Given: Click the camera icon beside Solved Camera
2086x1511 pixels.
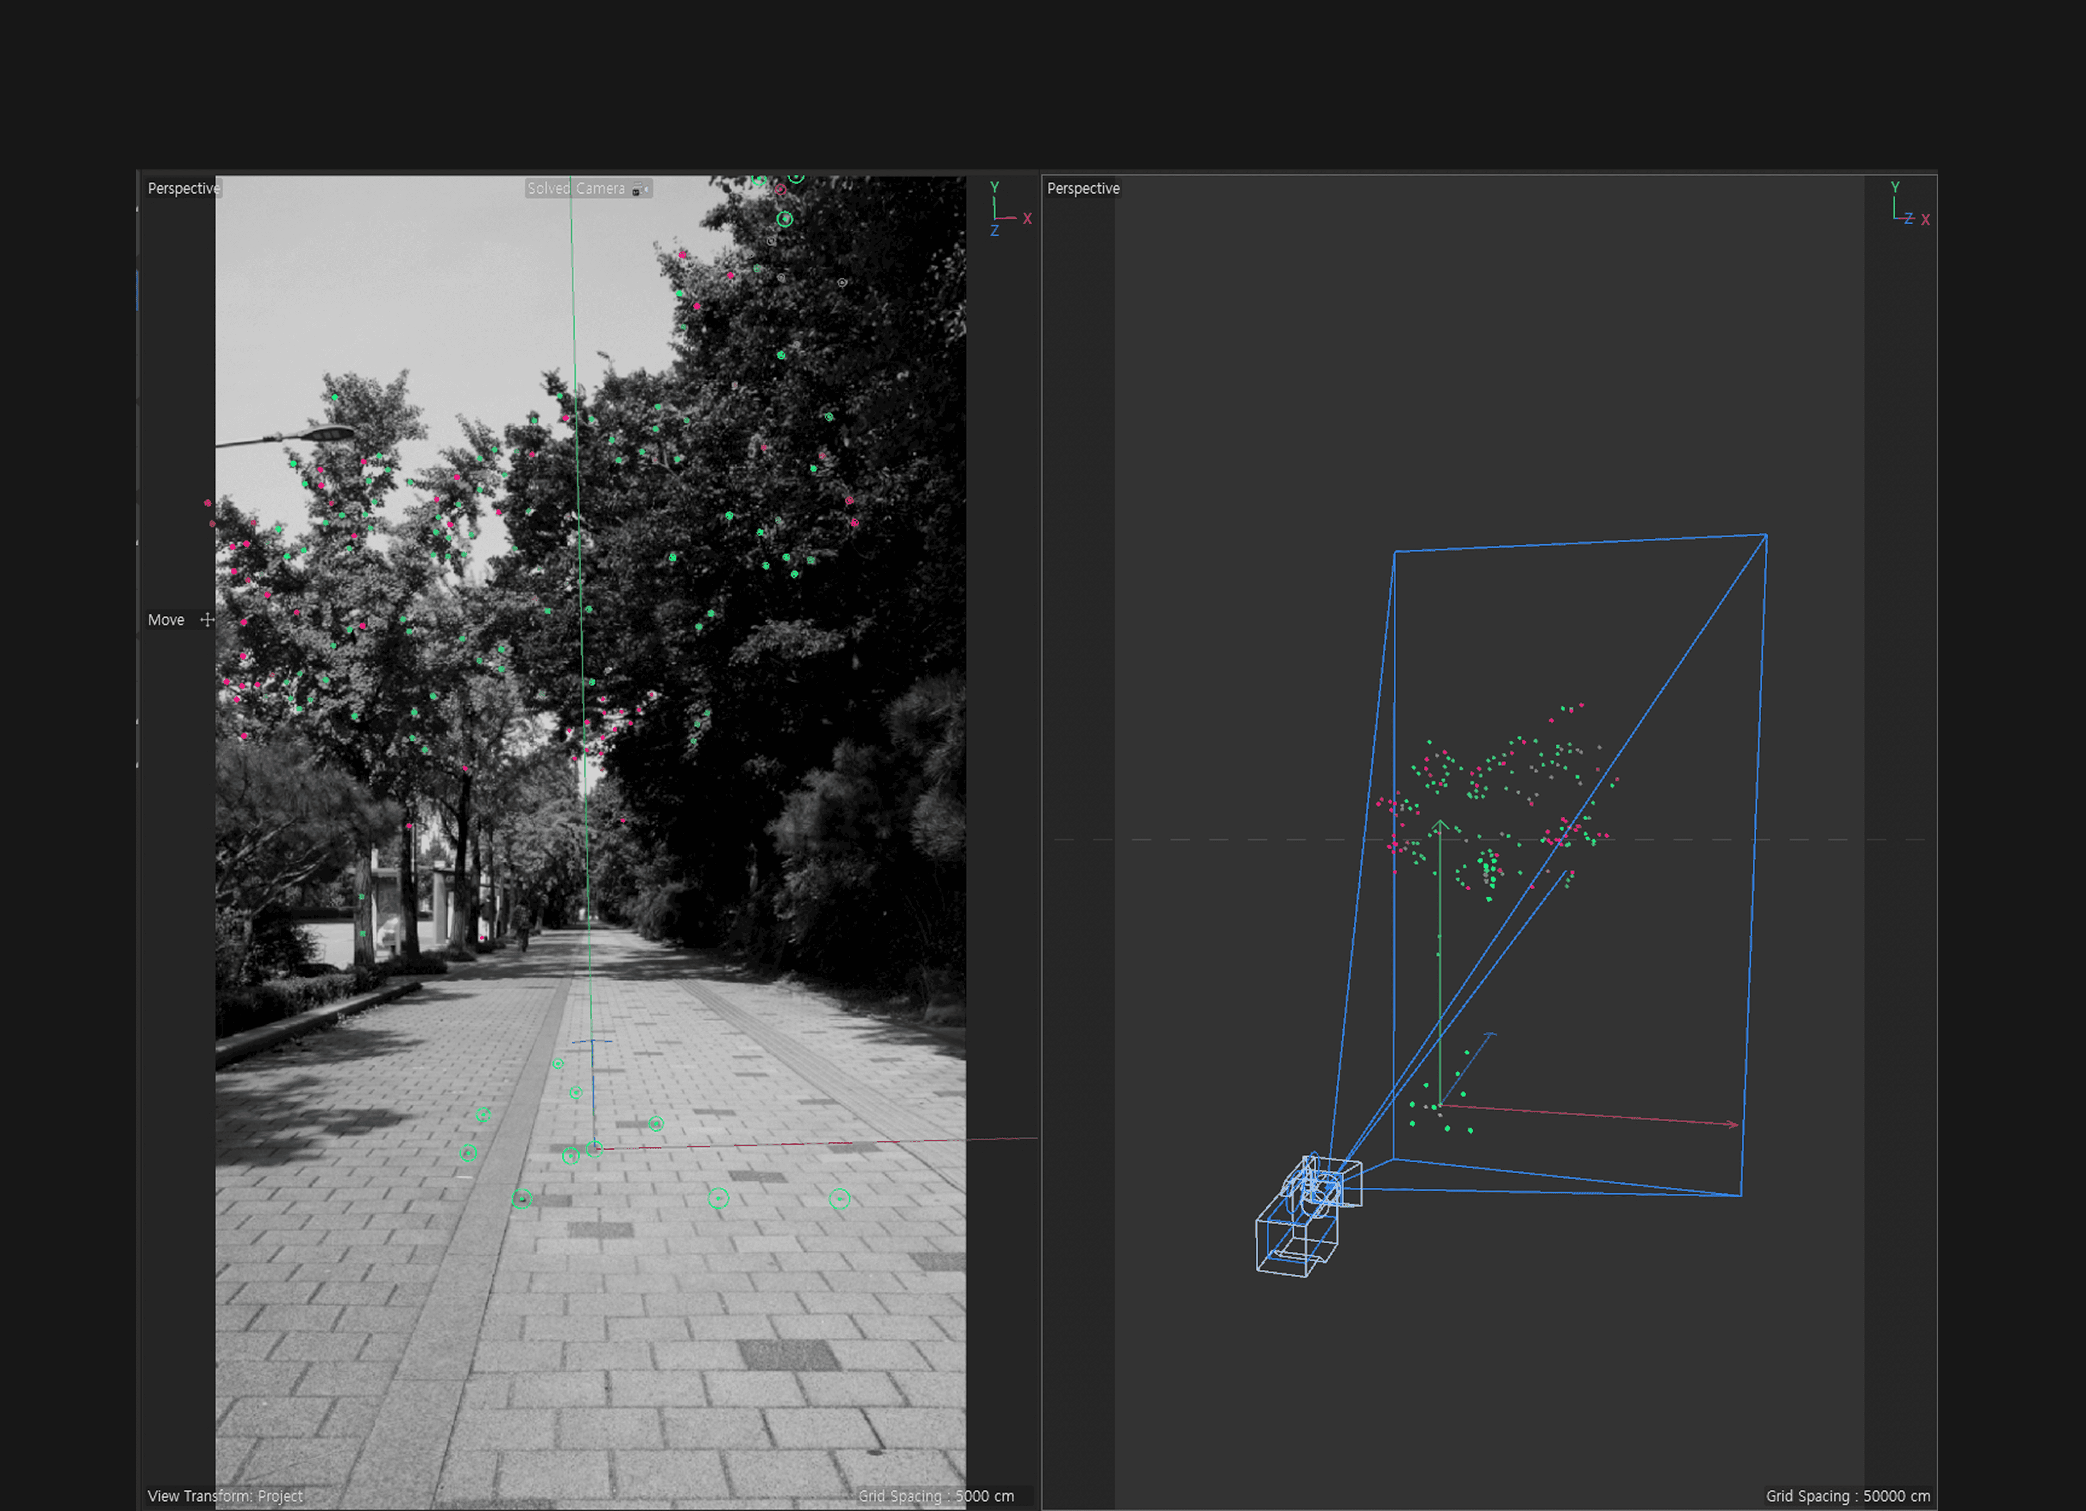Looking at the screenshot, I should coord(640,188).
